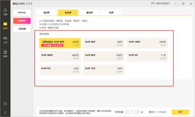Open the feedback message icon in sidebar
195x117 pixels.
[x=5, y=104]
